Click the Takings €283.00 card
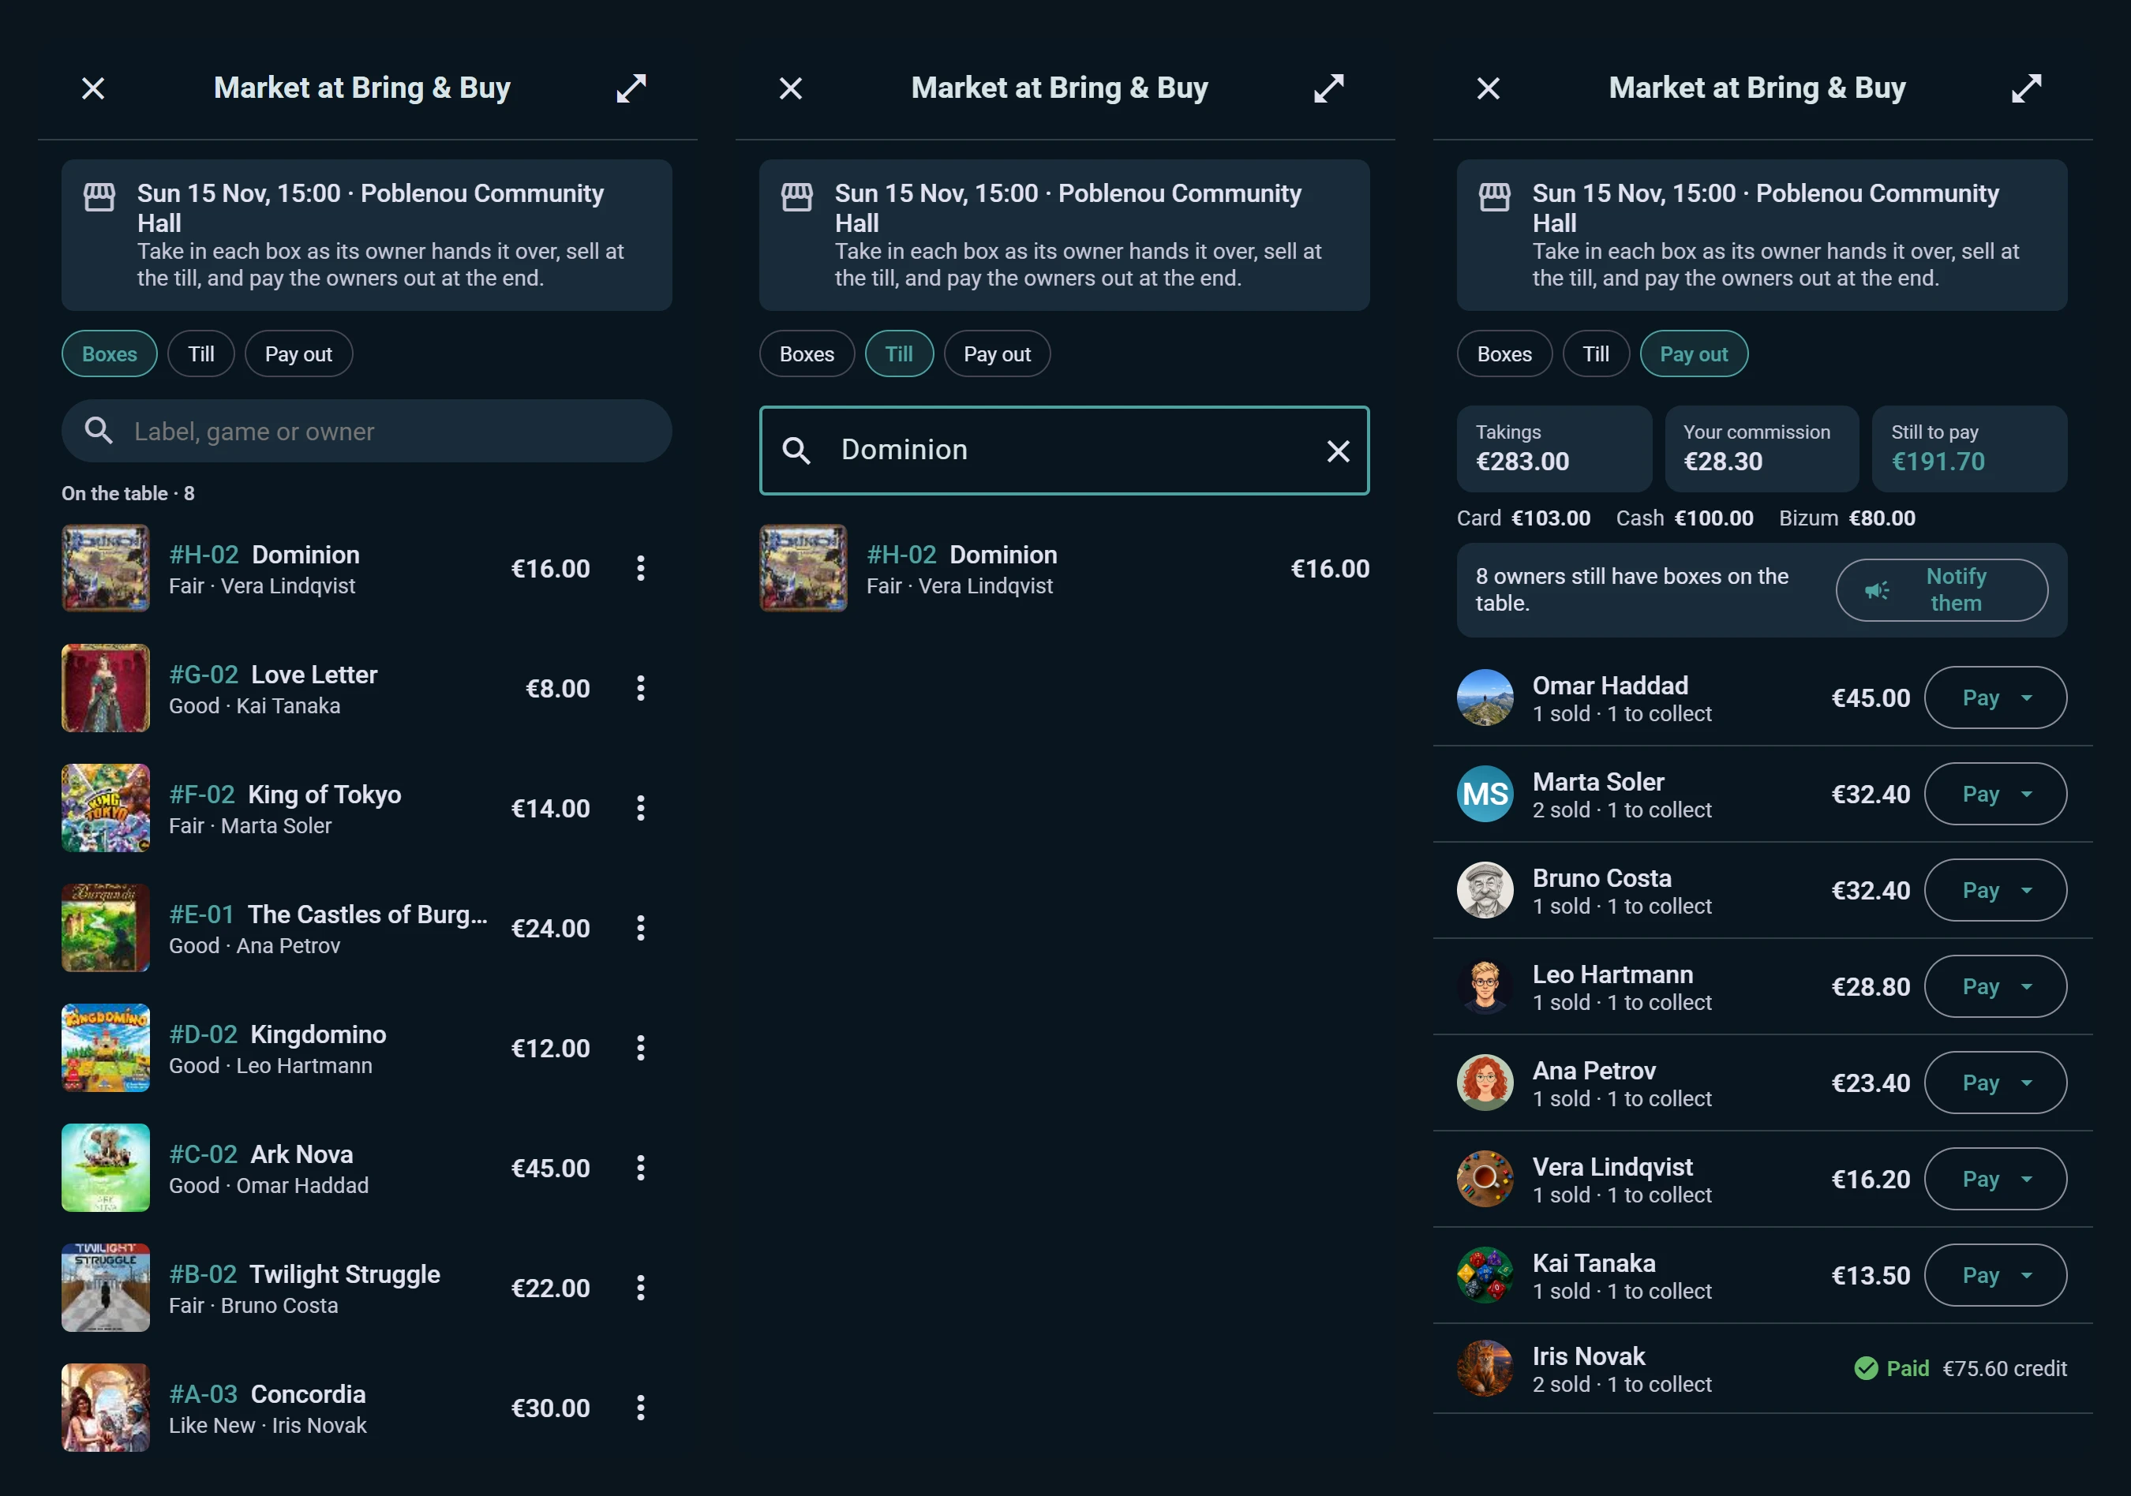 pyautogui.click(x=1555, y=448)
